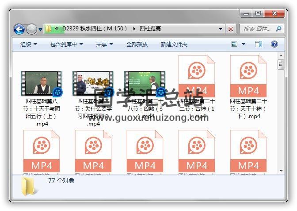Image resolution: width=297 pixels, height=211 pixels.
Task: Click file name 节：天干十神（下）.mp4
Action: [248, 109]
